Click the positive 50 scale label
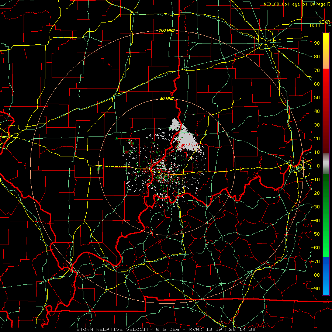The image size is (332, 332). click(317, 98)
